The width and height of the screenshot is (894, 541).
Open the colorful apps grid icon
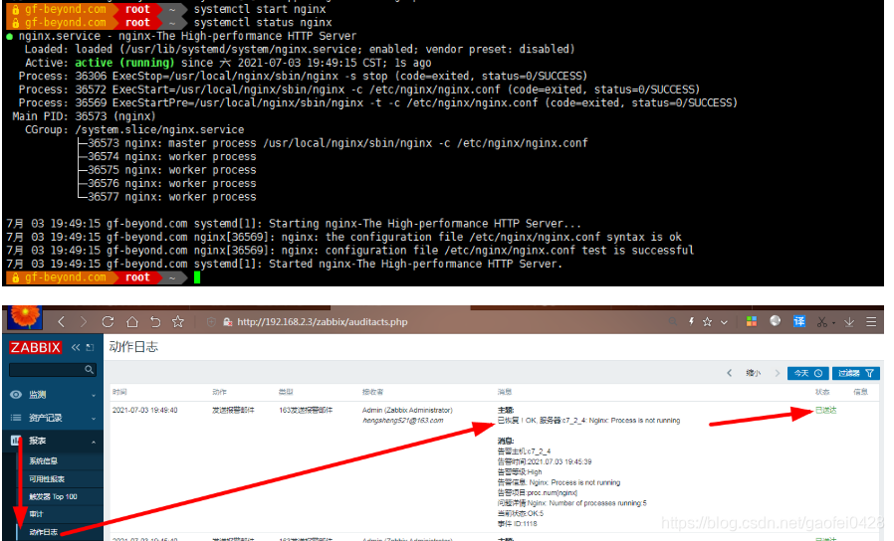(x=752, y=322)
